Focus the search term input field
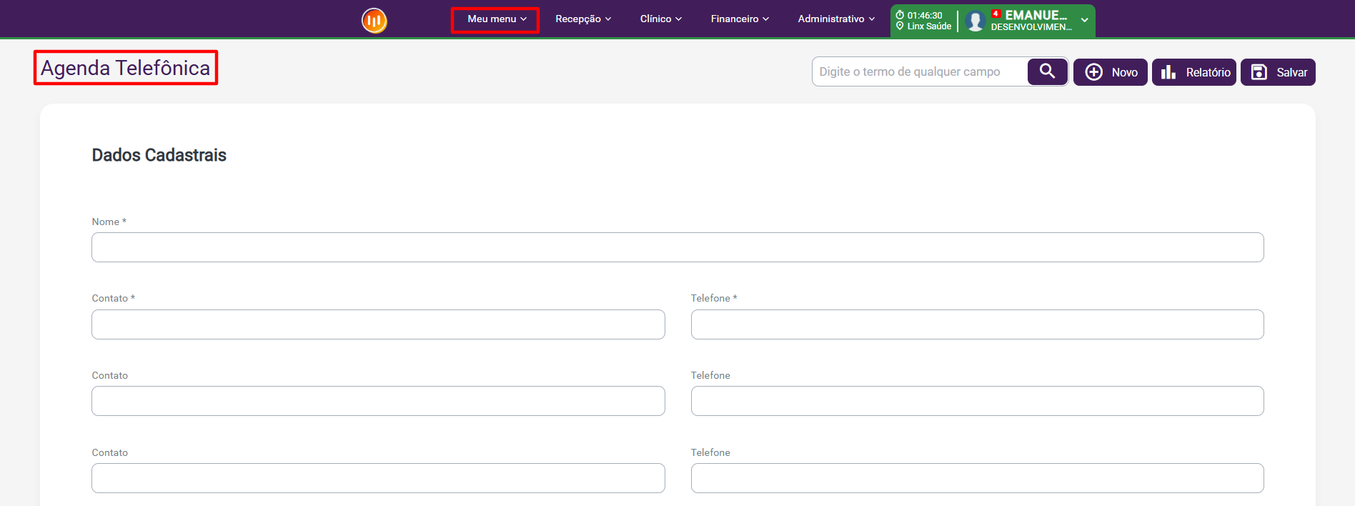The image size is (1355, 506). (920, 71)
